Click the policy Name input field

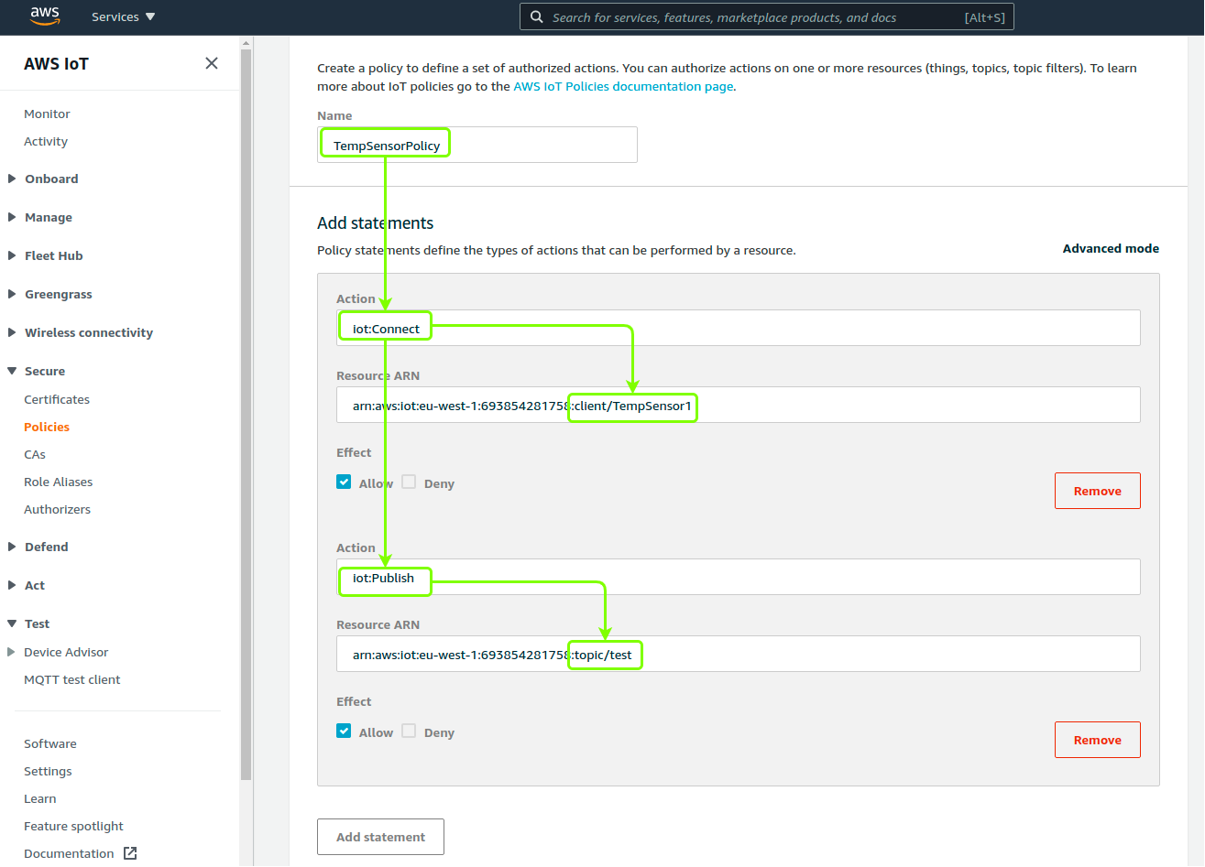tap(477, 145)
